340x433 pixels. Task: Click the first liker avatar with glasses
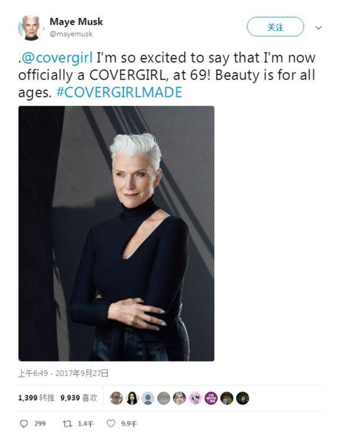click(116, 398)
